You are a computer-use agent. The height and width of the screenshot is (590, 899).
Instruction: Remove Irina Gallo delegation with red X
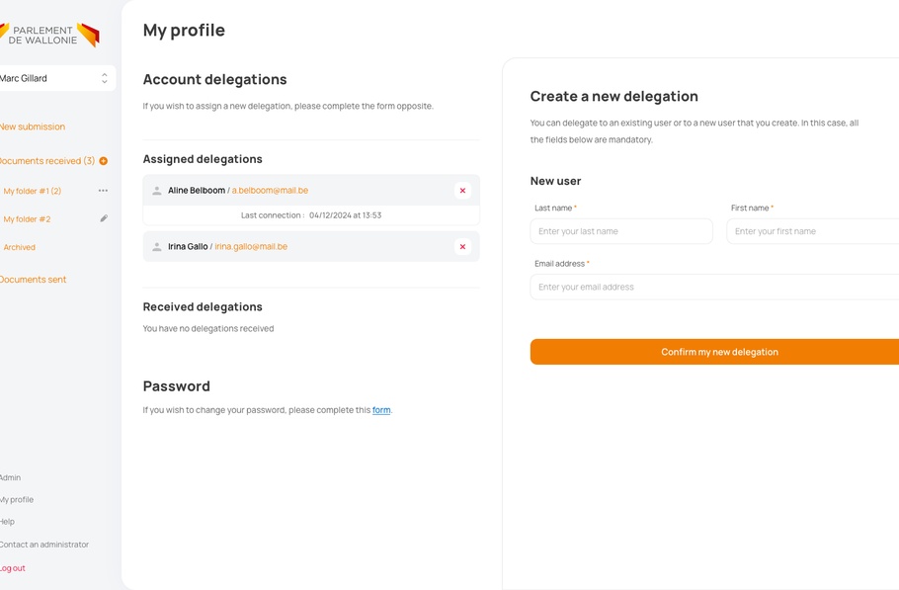click(462, 247)
